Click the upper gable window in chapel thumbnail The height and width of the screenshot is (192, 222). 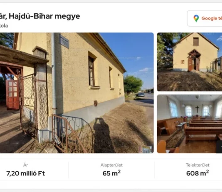tap(196, 42)
